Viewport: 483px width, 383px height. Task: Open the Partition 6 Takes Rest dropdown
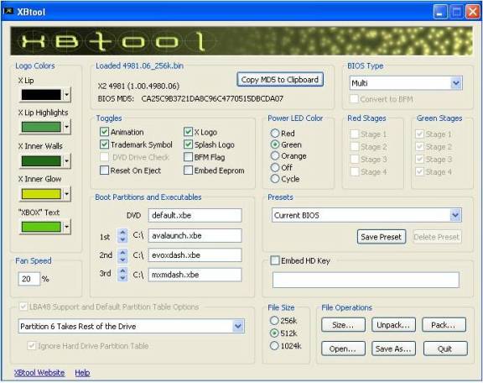tap(131, 326)
